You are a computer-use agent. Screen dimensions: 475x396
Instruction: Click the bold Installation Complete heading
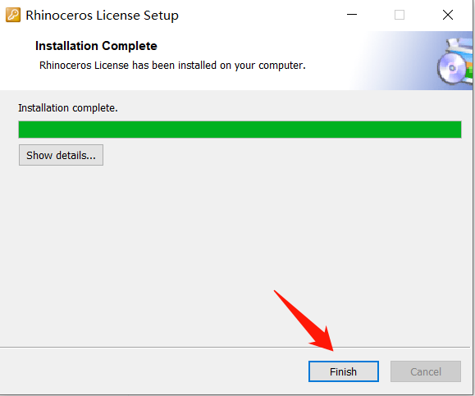96,46
